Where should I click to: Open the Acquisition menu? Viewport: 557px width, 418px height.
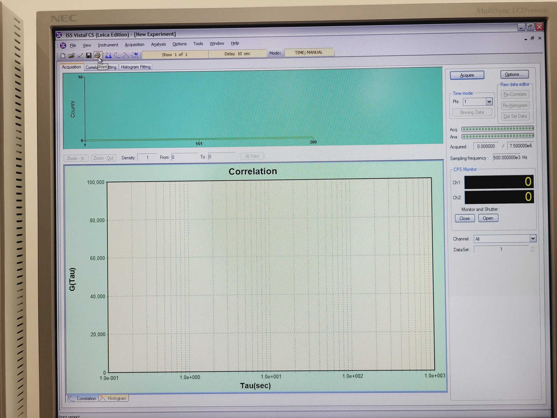click(134, 45)
